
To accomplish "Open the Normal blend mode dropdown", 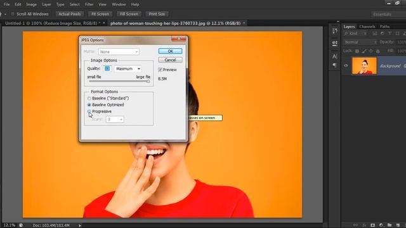I will (360, 42).
